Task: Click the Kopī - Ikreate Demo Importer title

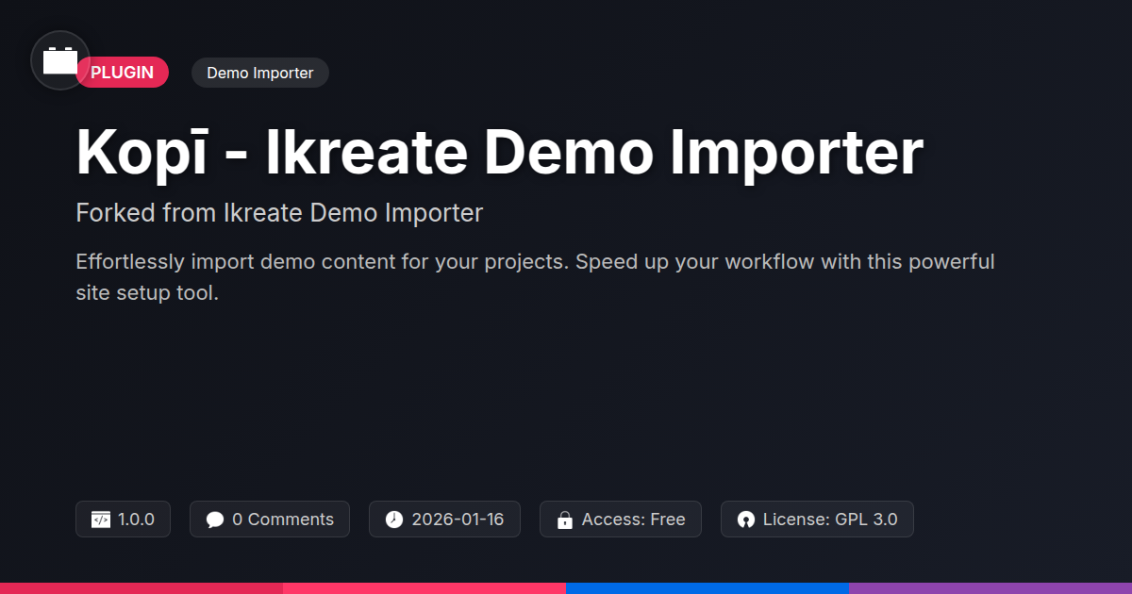Action: click(x=499, y=151)
